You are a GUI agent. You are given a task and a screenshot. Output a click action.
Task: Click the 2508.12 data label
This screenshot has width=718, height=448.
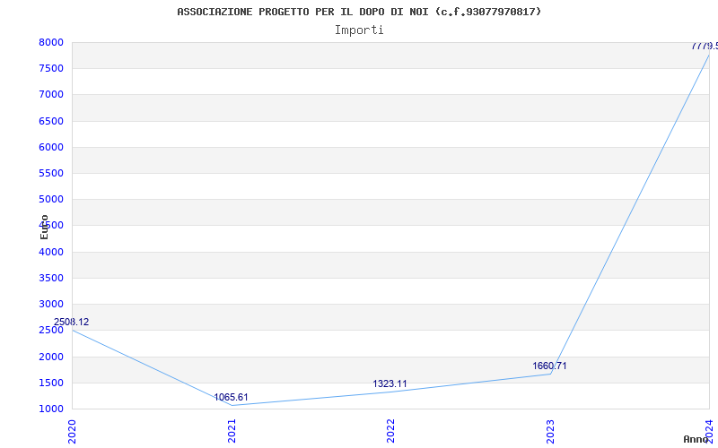(72, 322)
